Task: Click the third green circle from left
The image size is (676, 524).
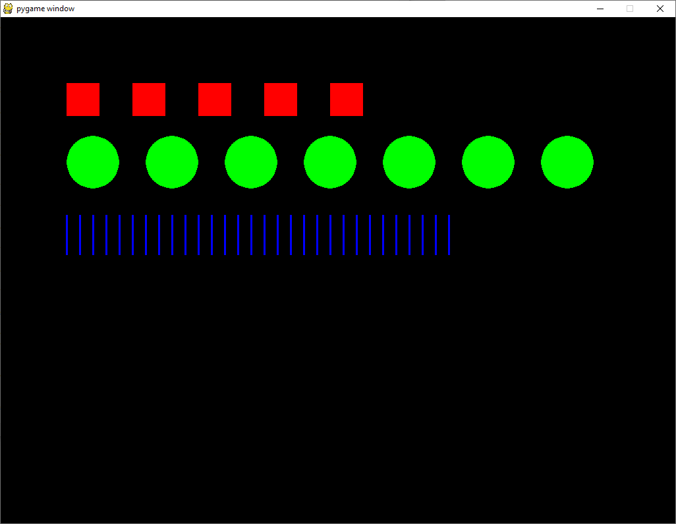Action: pos(251,162)
